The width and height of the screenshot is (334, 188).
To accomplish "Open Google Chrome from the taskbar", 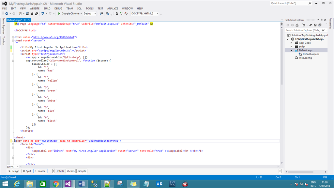I will click(x=56, y=184).
